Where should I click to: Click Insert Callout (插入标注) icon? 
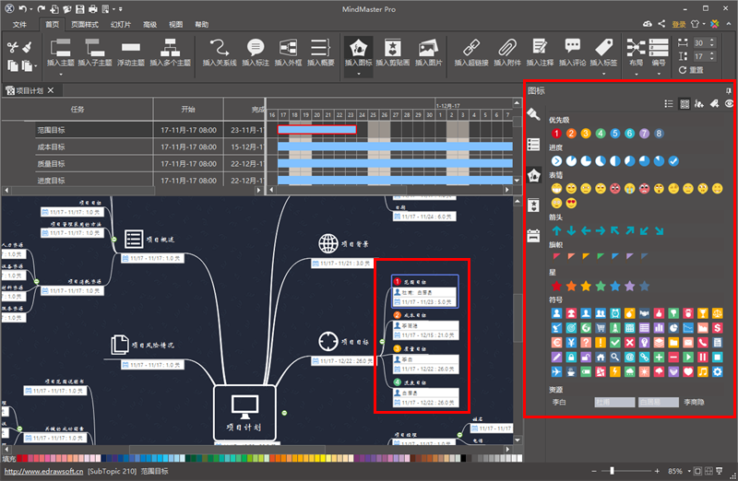256,48
